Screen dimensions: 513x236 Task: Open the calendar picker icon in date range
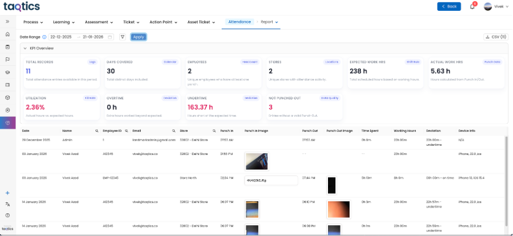[110, 37]
